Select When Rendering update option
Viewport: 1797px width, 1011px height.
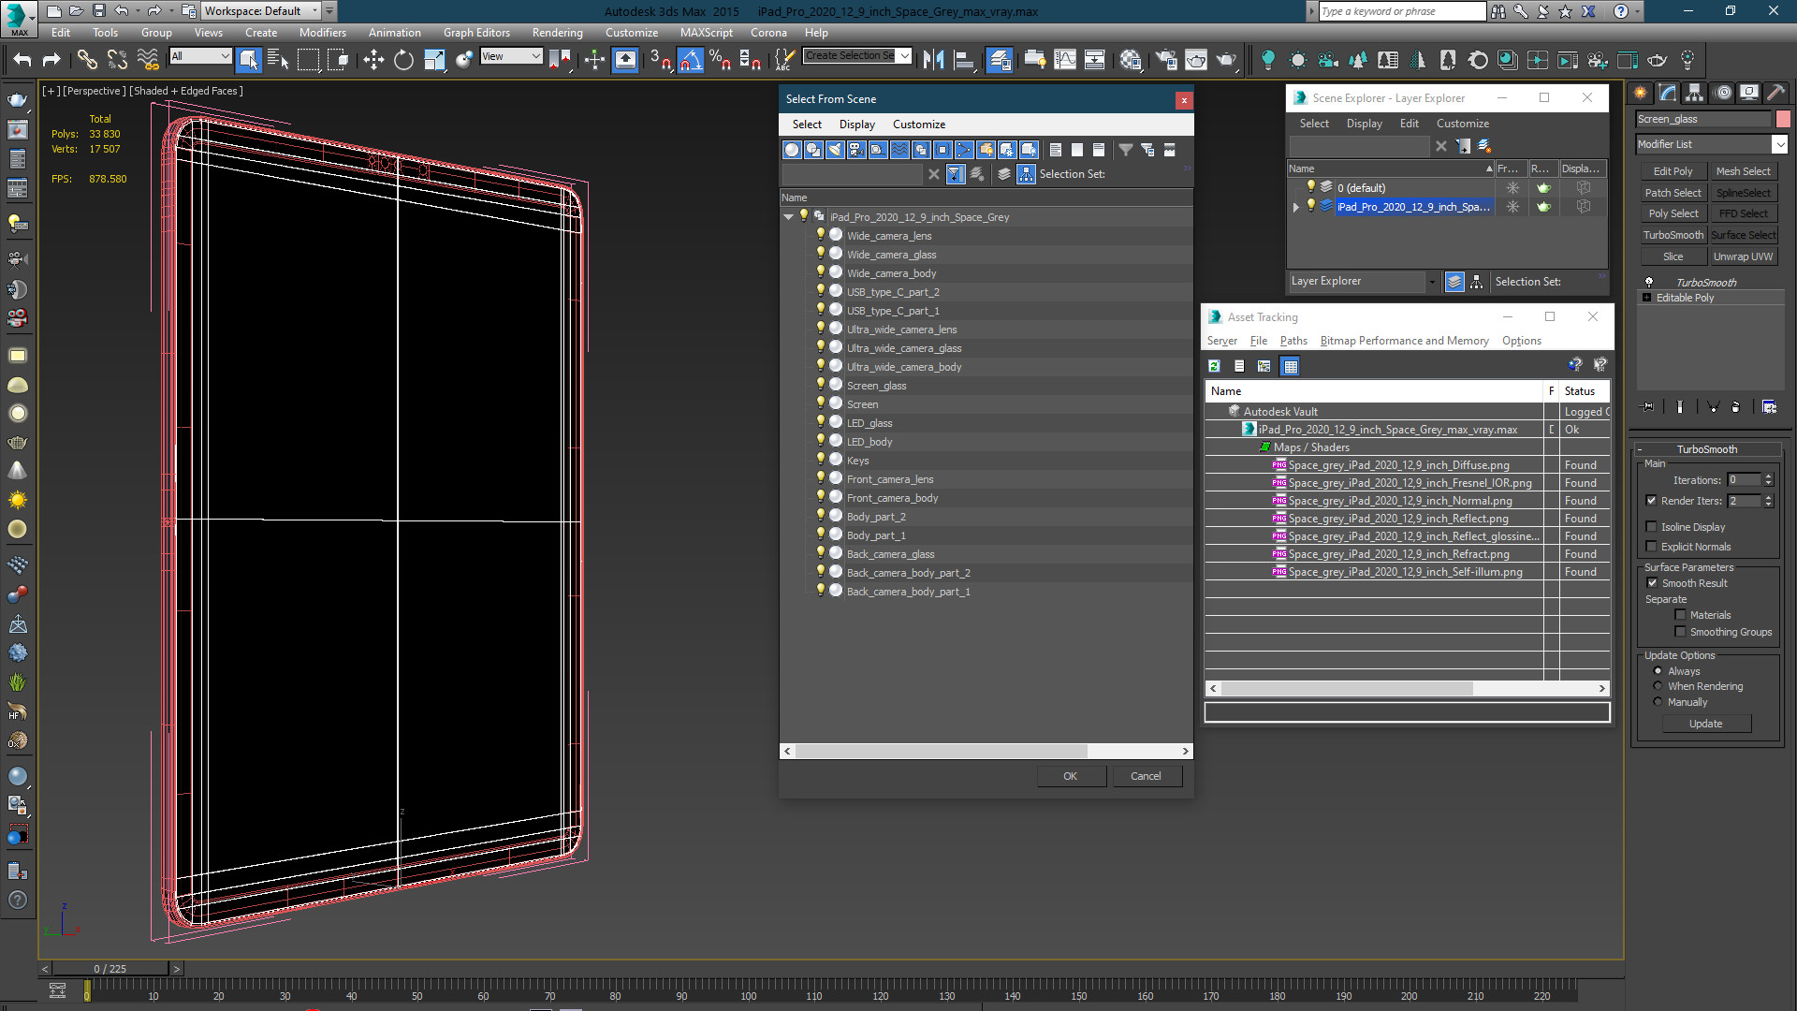(1658, 686)
